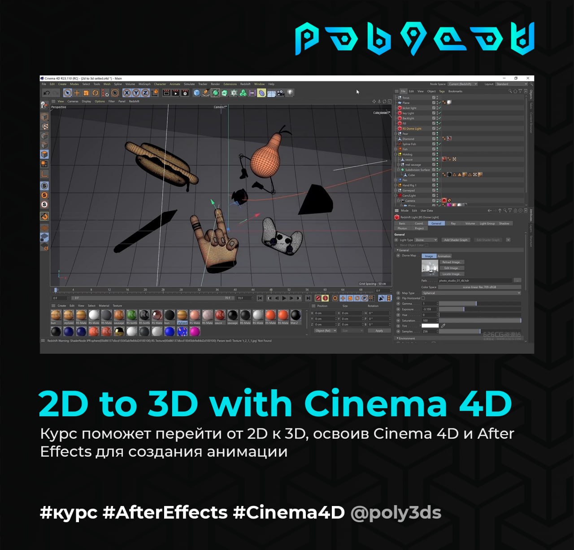Enable the Flip Horizontal checkbox
The width and height of the screenshot is (574, 550).
coord(423,298)
